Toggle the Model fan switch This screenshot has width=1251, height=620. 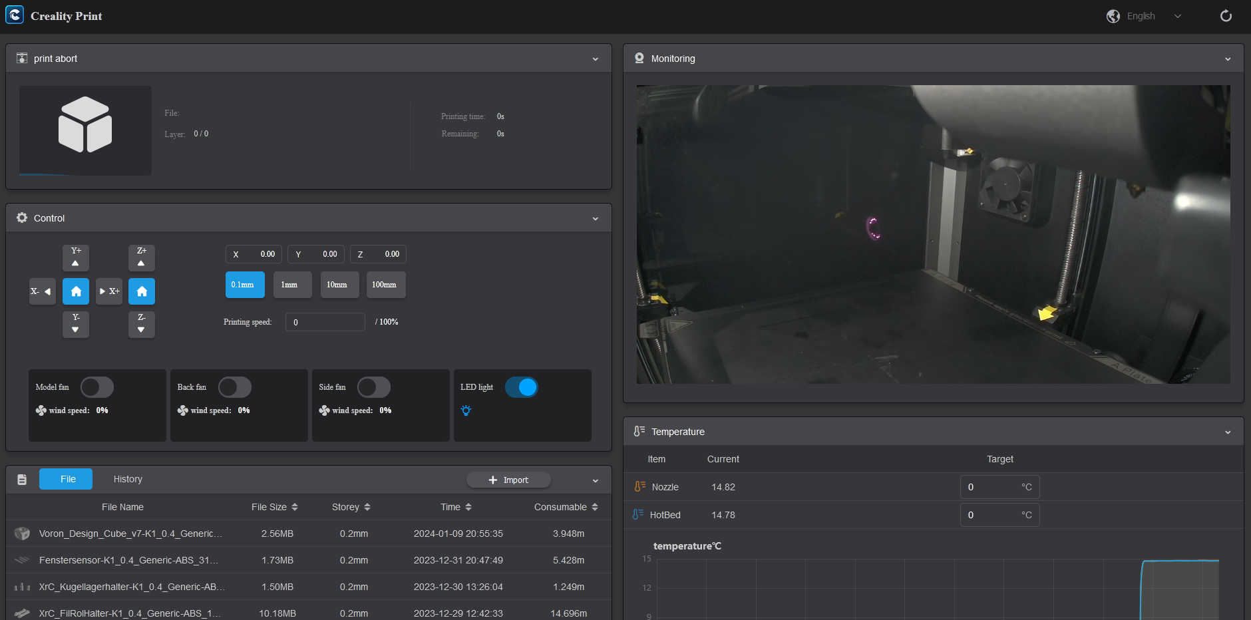97,387
